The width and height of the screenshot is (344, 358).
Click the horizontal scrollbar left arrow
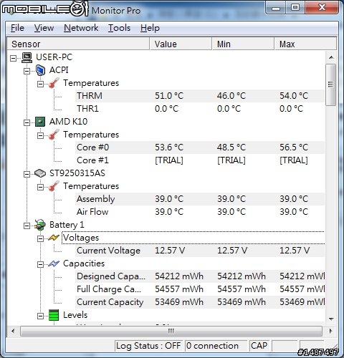[13, 332]
